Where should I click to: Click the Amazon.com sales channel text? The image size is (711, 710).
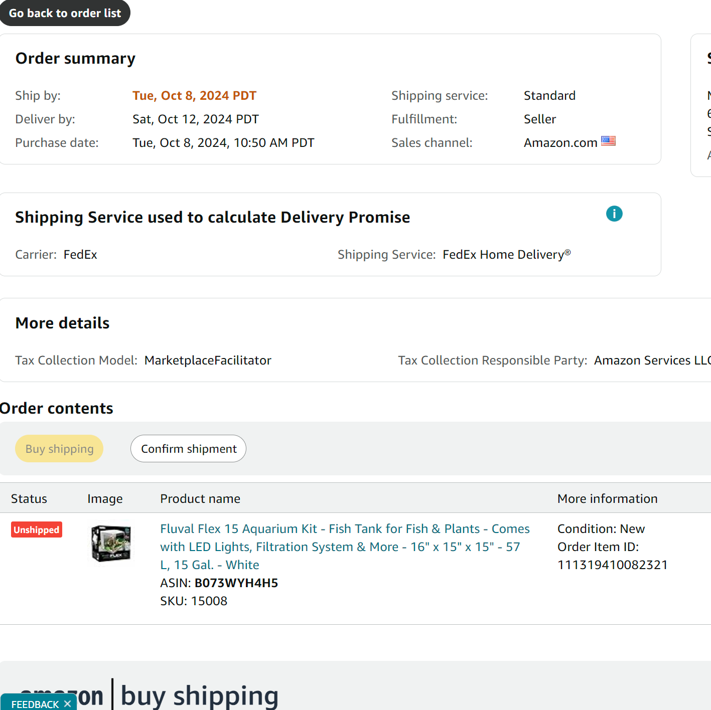point(560,143)
